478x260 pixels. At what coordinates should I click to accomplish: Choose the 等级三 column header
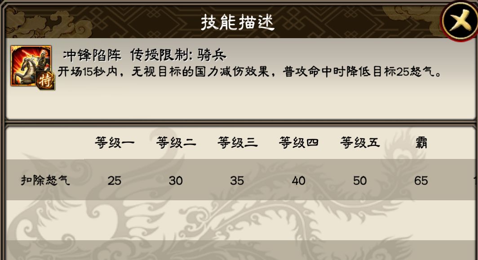pyautogui.click(x=237, y=143)
